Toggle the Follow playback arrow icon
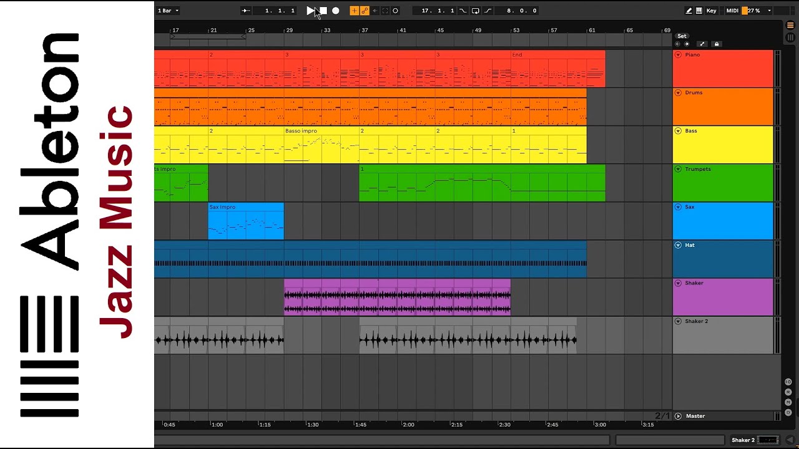Viewport: 799px width, 449px height. (x=246, y=11)
